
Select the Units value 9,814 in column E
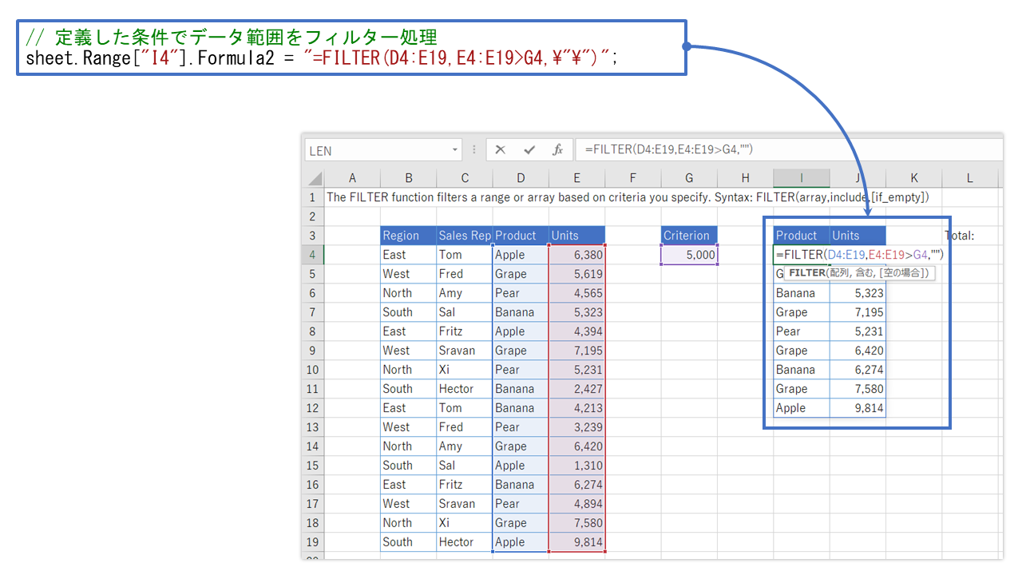(576, 542)
